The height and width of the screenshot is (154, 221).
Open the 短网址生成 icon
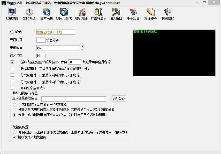pyautogui.click(x=64, y=14)
